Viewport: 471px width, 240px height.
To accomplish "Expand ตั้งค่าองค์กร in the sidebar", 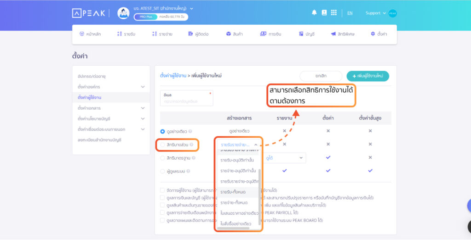I will click(143, 87).
